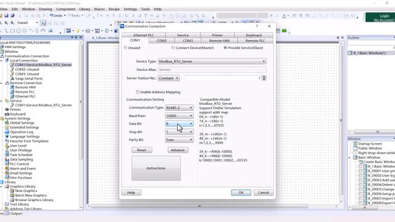395x222 pixels.
Task: Select the Unused radio button
Action: point(125,48)
